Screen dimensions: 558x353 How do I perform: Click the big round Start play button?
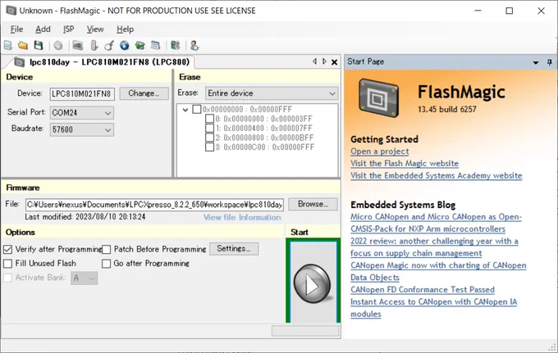[x=312, y=283]
